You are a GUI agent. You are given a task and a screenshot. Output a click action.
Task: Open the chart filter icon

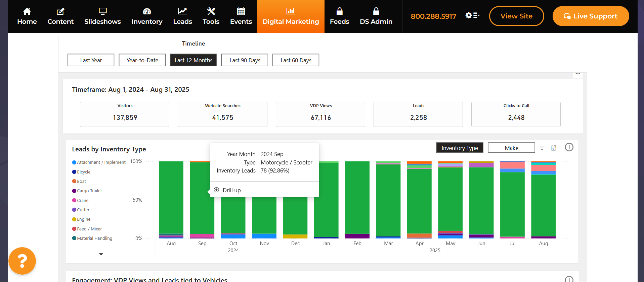(542, 148)
